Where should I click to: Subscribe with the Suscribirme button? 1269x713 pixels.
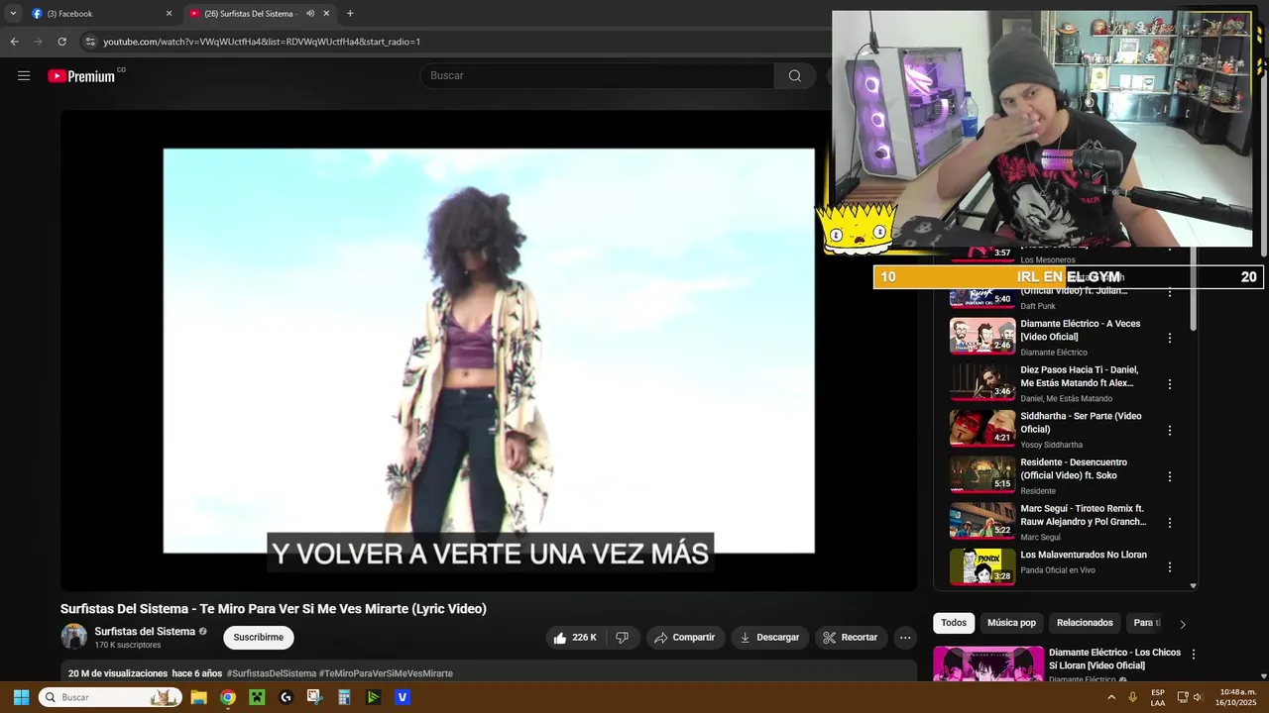coord(258,638)
